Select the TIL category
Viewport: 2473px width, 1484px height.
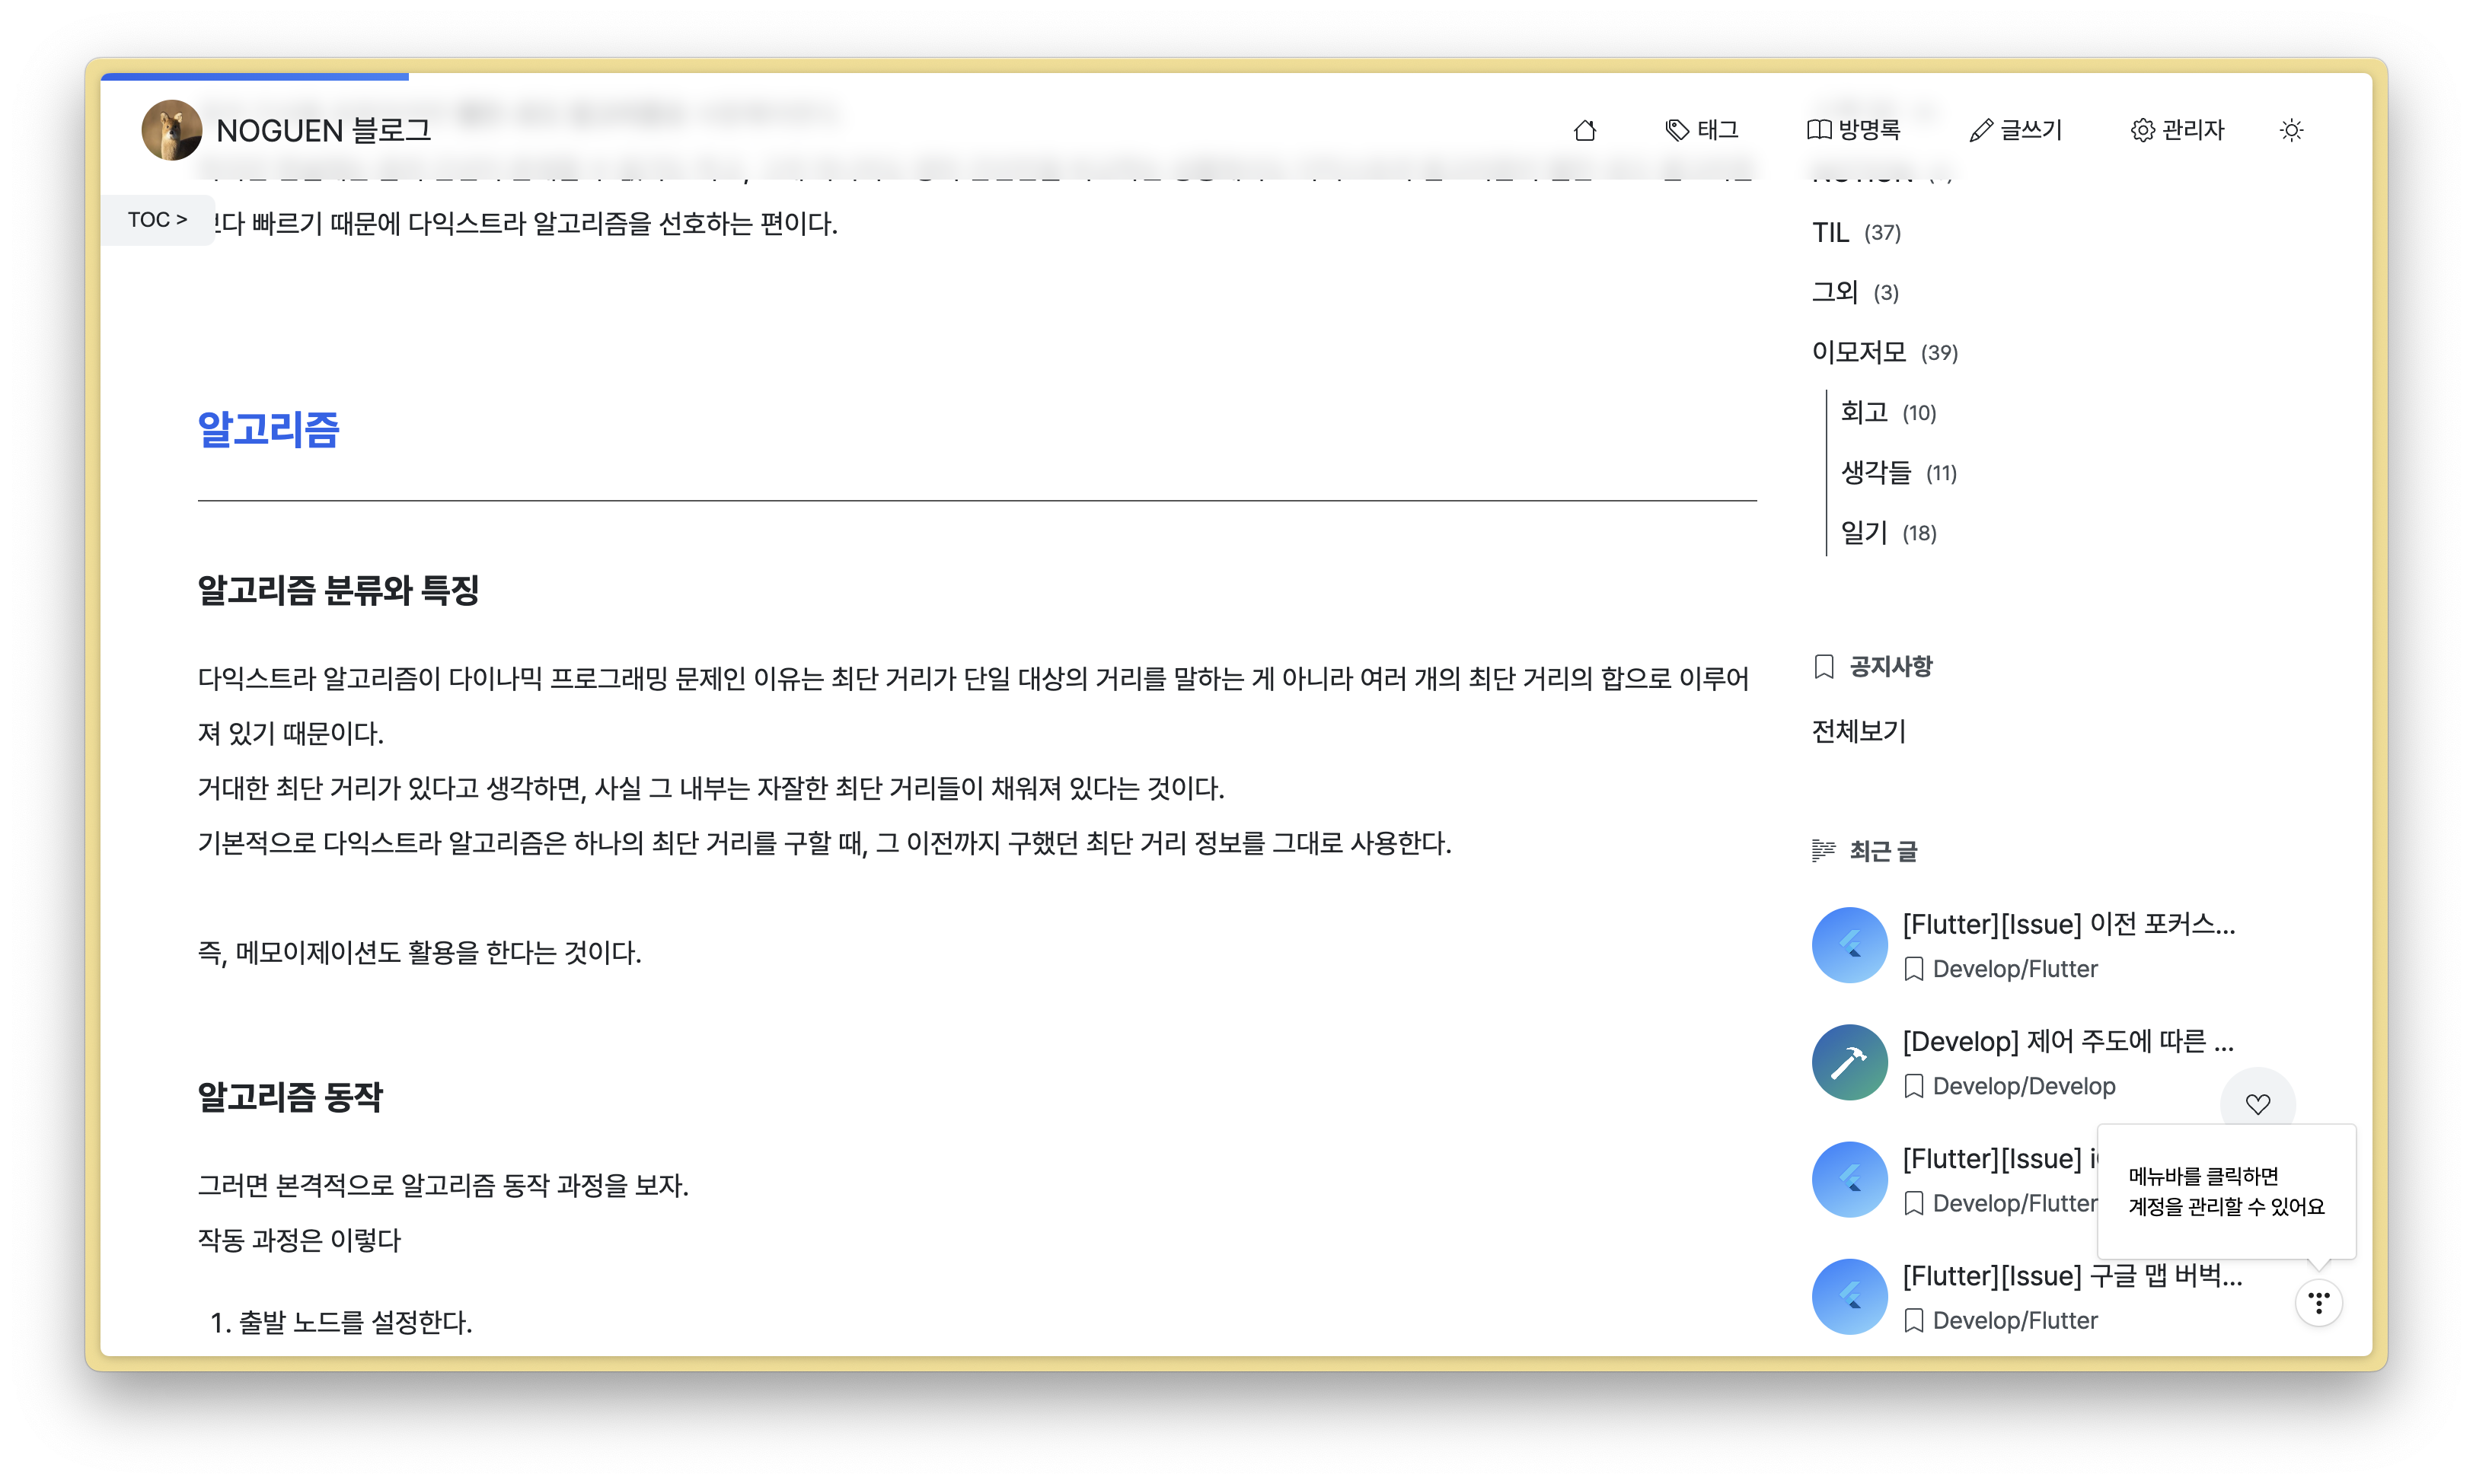click(x=1830, y=232)
